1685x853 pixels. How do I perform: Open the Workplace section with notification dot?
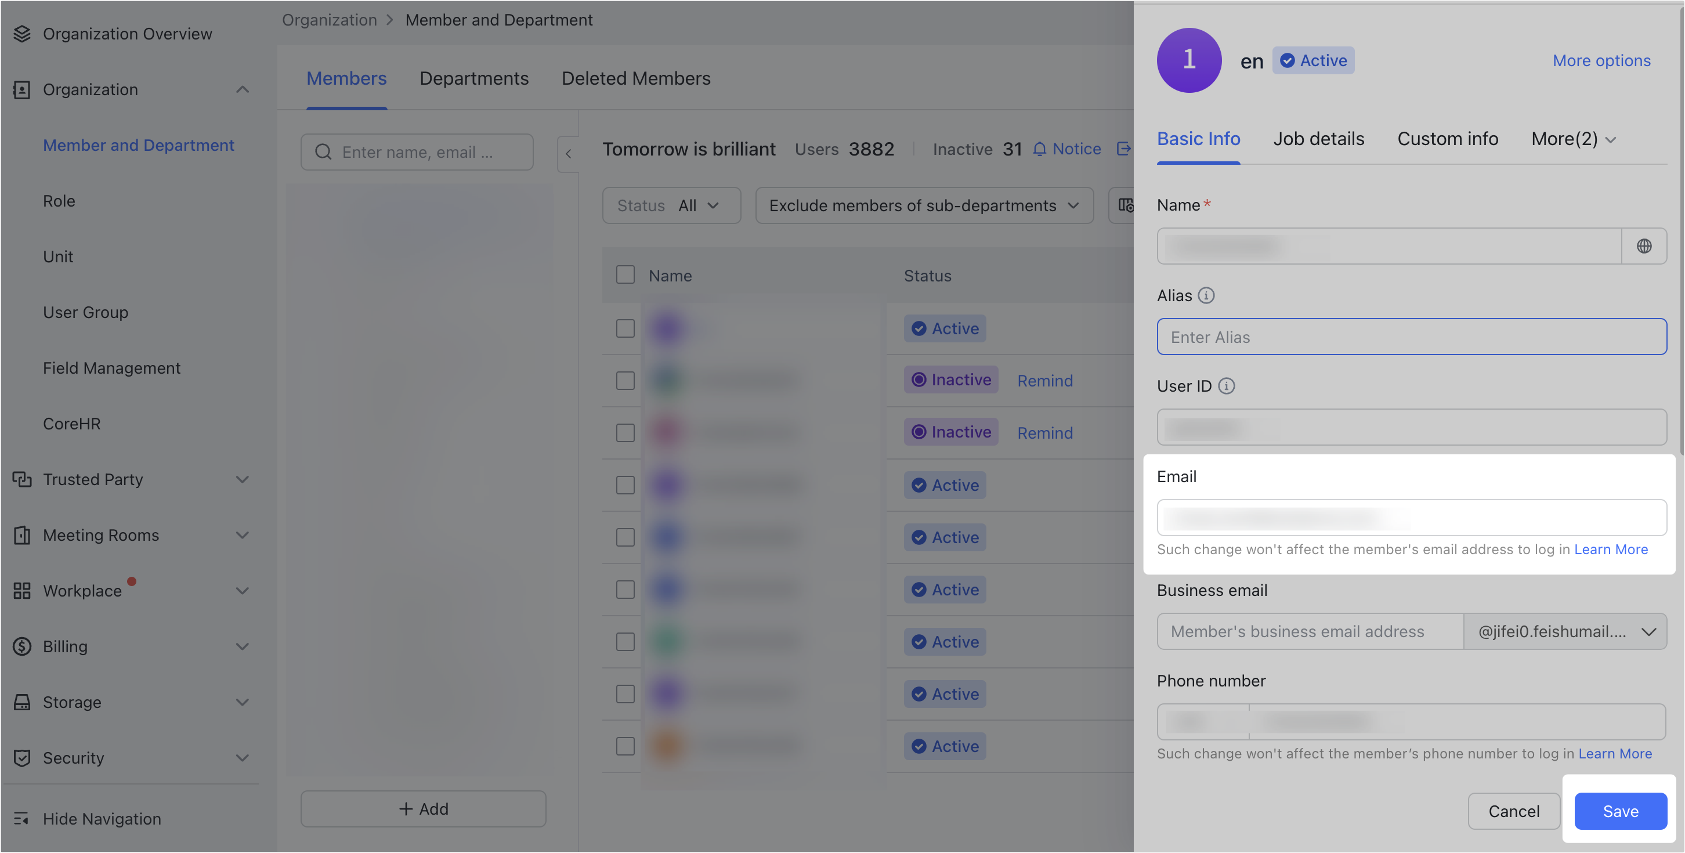82,591
